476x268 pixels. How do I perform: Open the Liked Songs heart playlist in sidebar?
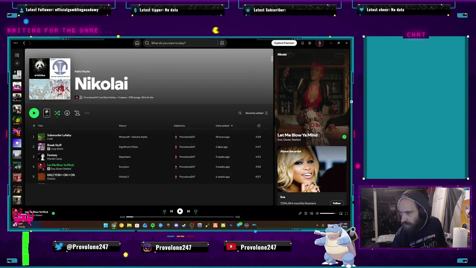(x=17, y=143)
